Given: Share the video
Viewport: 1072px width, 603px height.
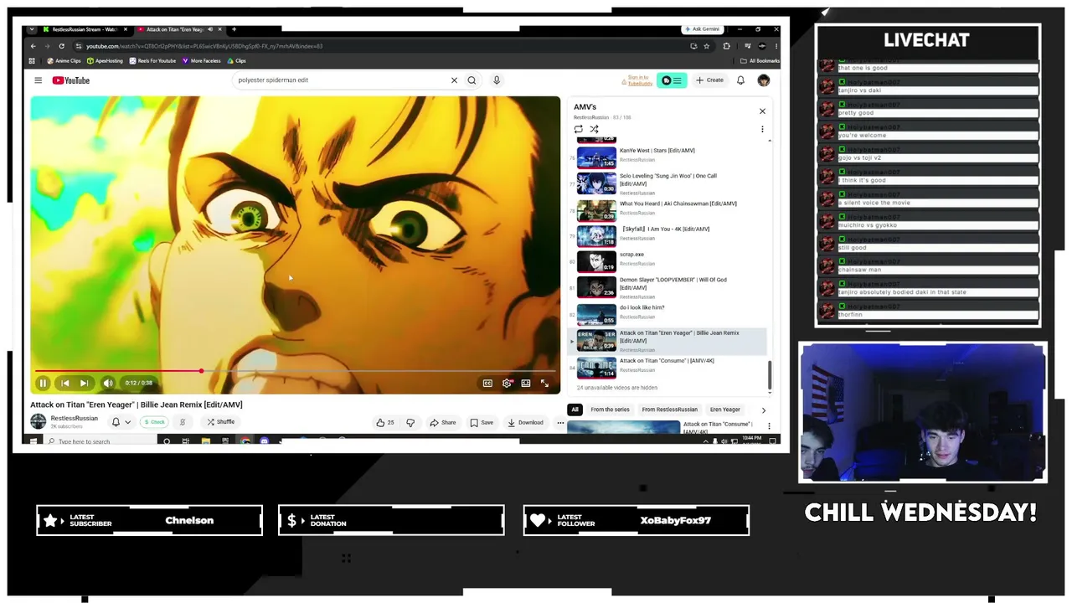Looking at the screenshot, I should point(443,422).
